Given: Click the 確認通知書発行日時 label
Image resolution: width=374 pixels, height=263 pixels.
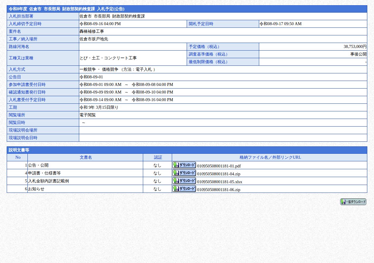Looking at the screenshot, I should pos(27,92).
